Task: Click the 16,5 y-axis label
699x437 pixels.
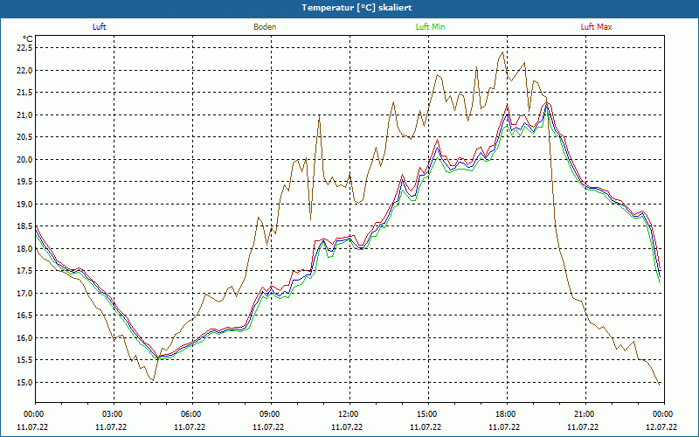Action: (x=25, y=316)
